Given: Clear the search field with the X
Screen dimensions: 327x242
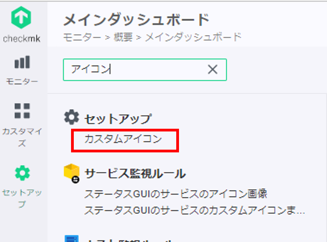Looking at the screenshot, I should click(x=213, y=69).
